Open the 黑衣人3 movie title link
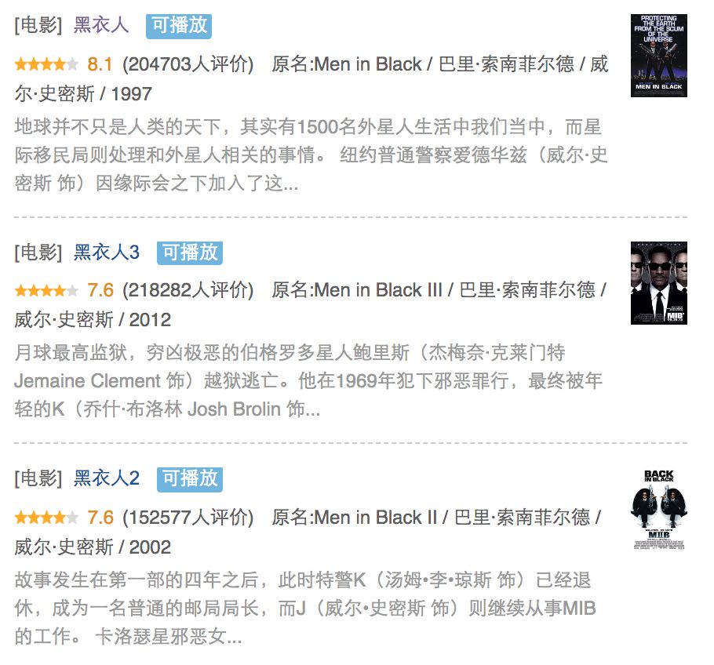 click(x=107, y=253)
